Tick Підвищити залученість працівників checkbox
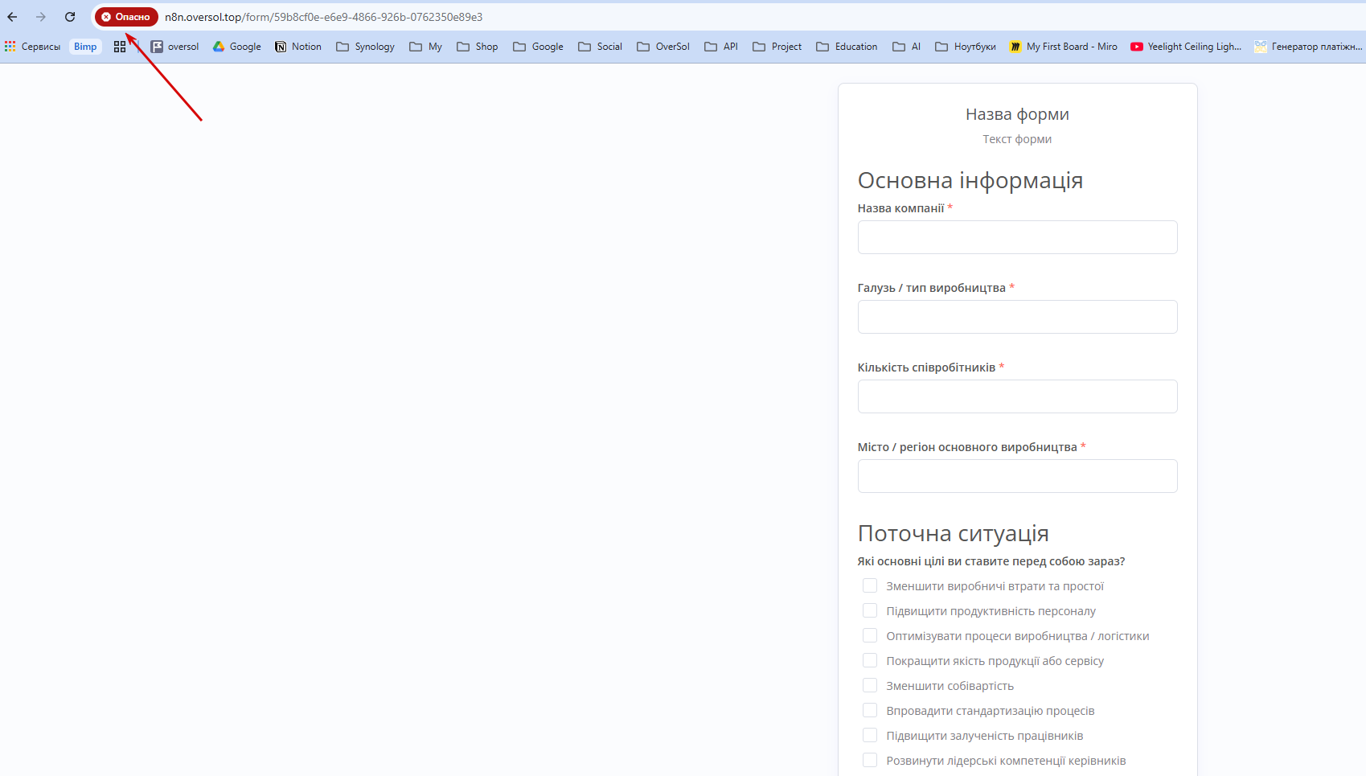Viewport: 1366px width, 776px height. 870,735
